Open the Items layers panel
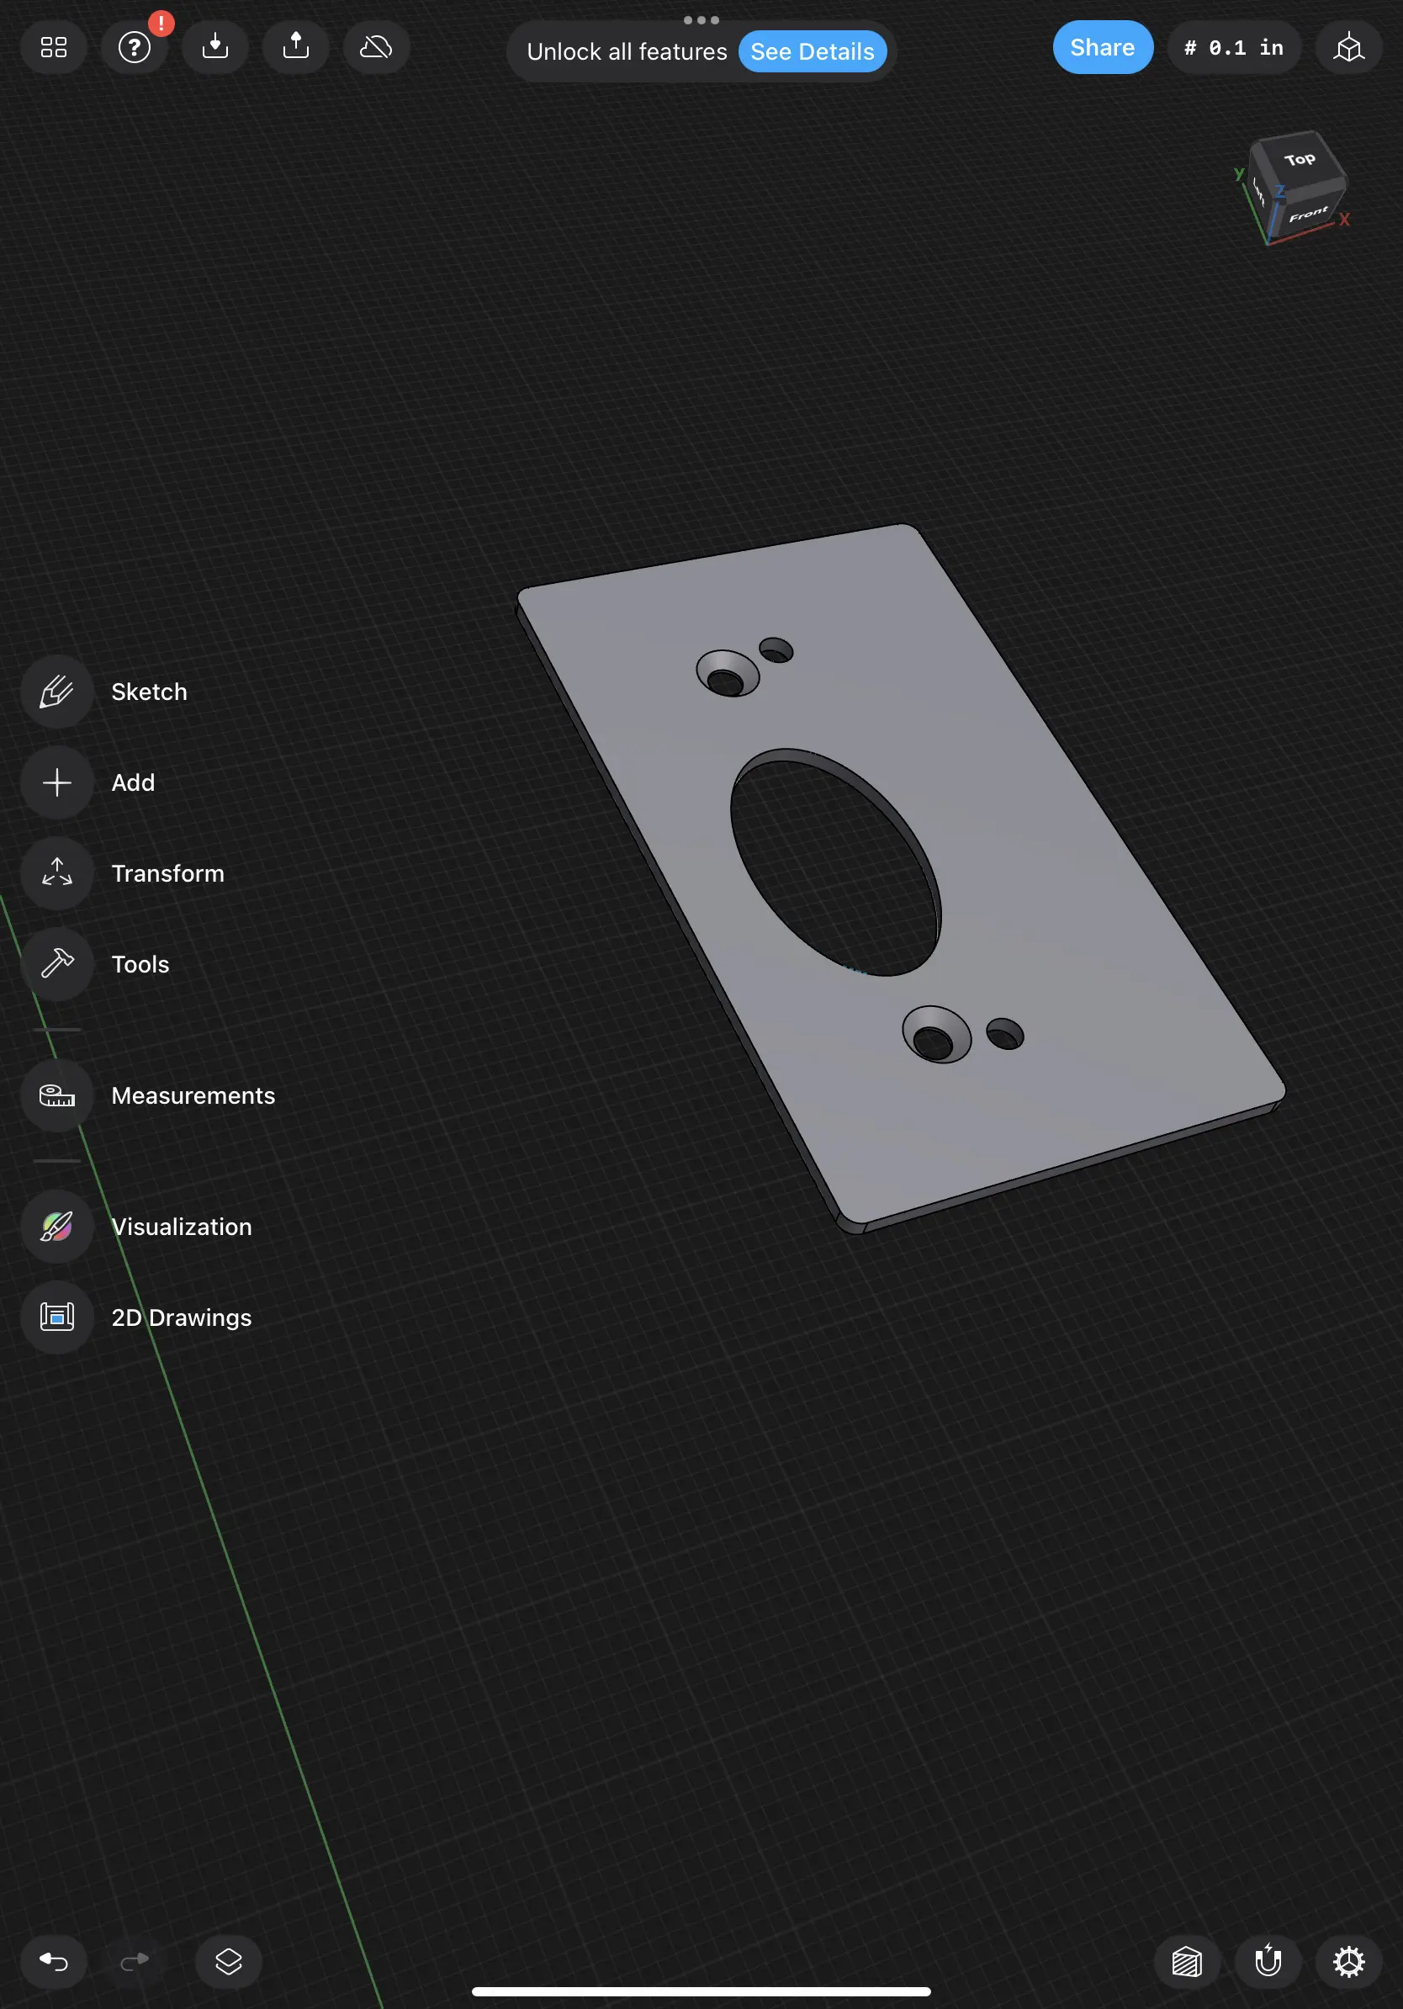The image size is (1403, 2009). pyautogui.click(x=228, y=1962)
